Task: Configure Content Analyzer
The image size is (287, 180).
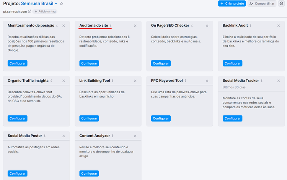Action: (89, 174)
